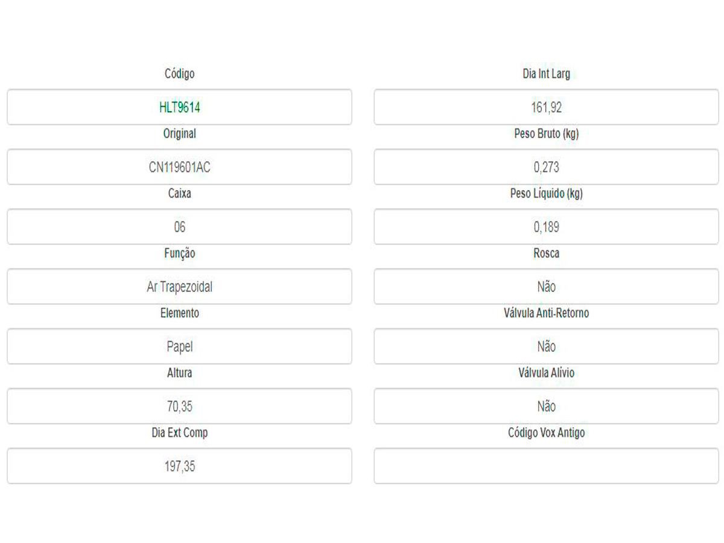Click the Dia Int Larg field 161,92
724x543 pixels.
pyautogui.click(x=546, y=107)
